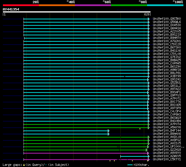Select hit label UniRef100_B4FI44
This screenshot has width=186, height=167.
(x=167, y=131)
